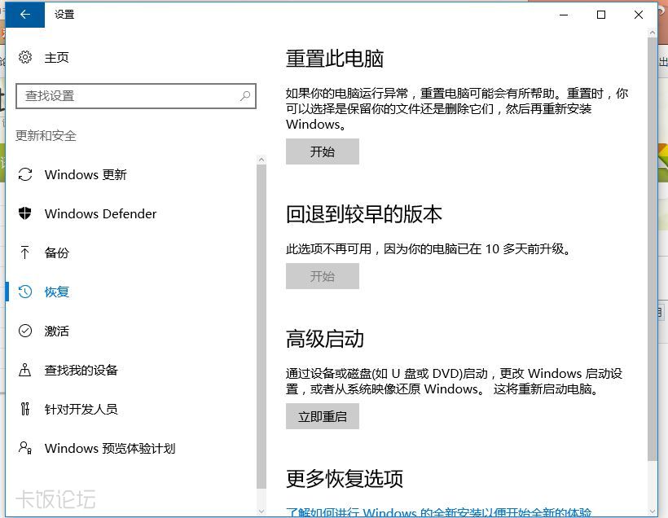Click the sidebar scroll down arrow
Image resolution: width=668 pixels, height=518 pixels.
coord(261,511)
